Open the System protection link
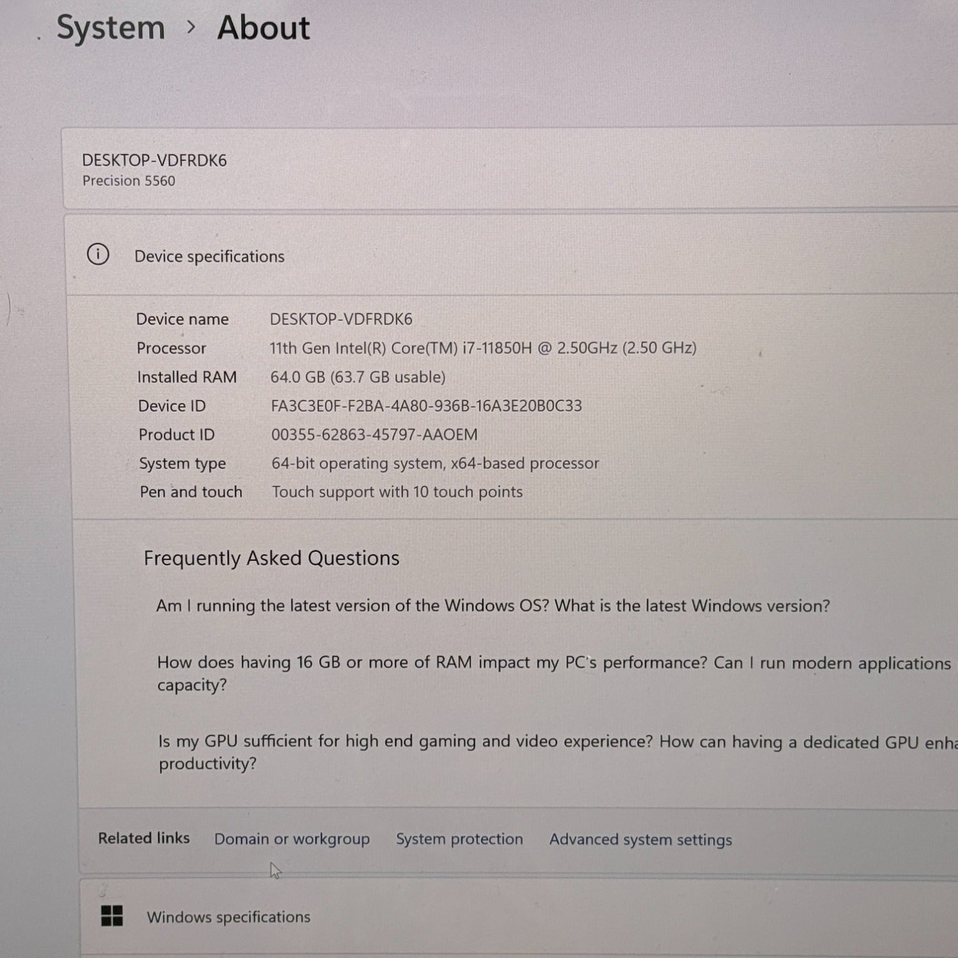958x958 pixels. point(459,839)
